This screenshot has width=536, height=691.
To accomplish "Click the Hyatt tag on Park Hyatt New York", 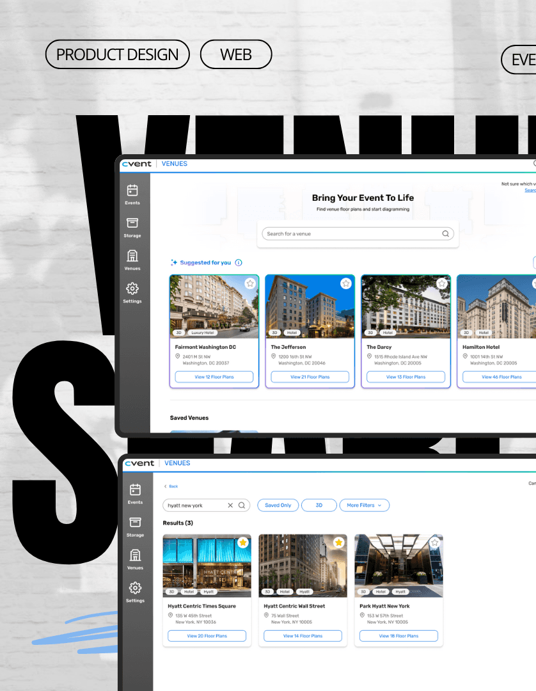I will pyautogui.click(x=400, y=592).
